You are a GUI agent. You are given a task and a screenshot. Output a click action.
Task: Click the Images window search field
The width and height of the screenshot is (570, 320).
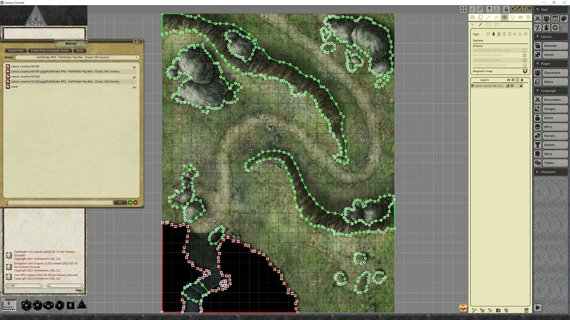60,203
